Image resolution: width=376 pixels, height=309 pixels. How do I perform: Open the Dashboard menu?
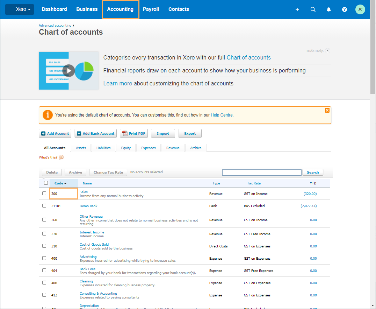click(54, 9)
